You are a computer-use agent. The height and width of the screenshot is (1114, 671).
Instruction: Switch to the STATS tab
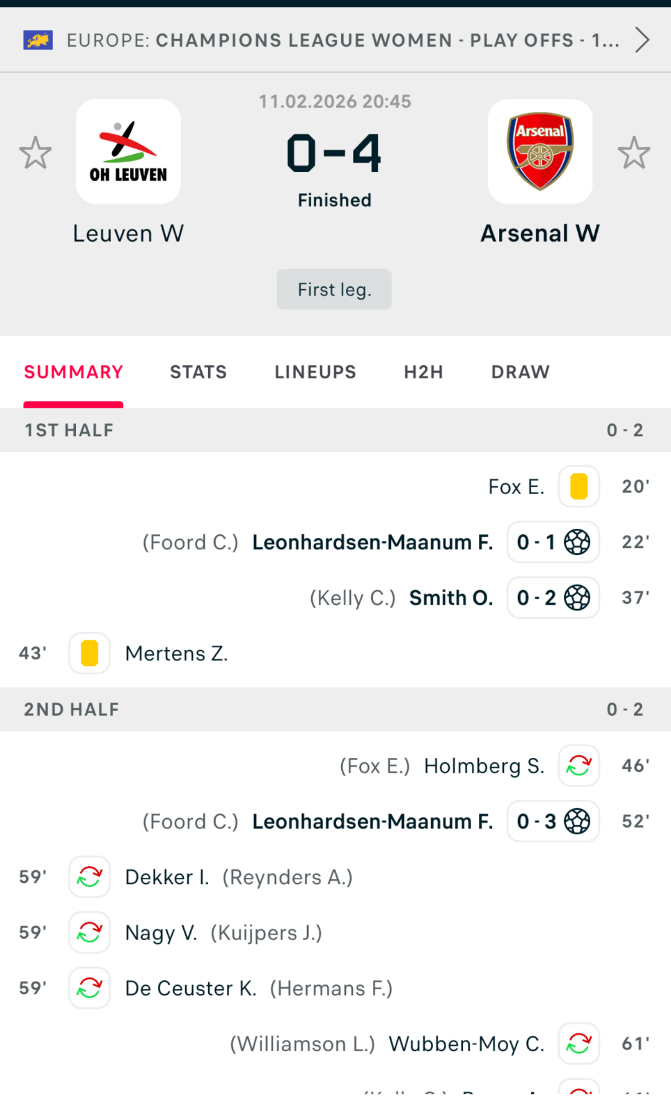coord(198,372)
